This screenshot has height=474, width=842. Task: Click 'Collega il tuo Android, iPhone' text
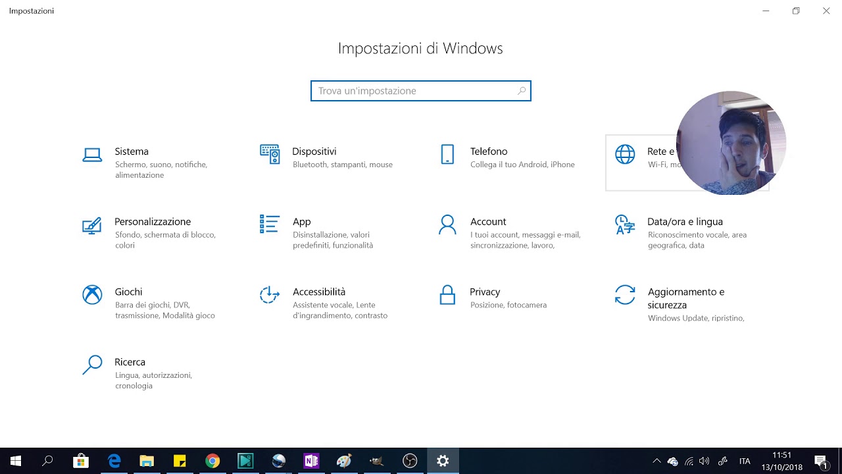click(x=522, y=165)
